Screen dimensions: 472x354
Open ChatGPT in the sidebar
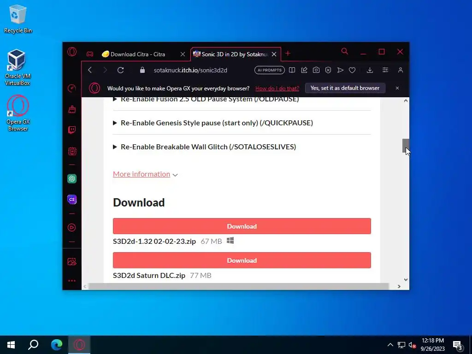click(72, 179)
